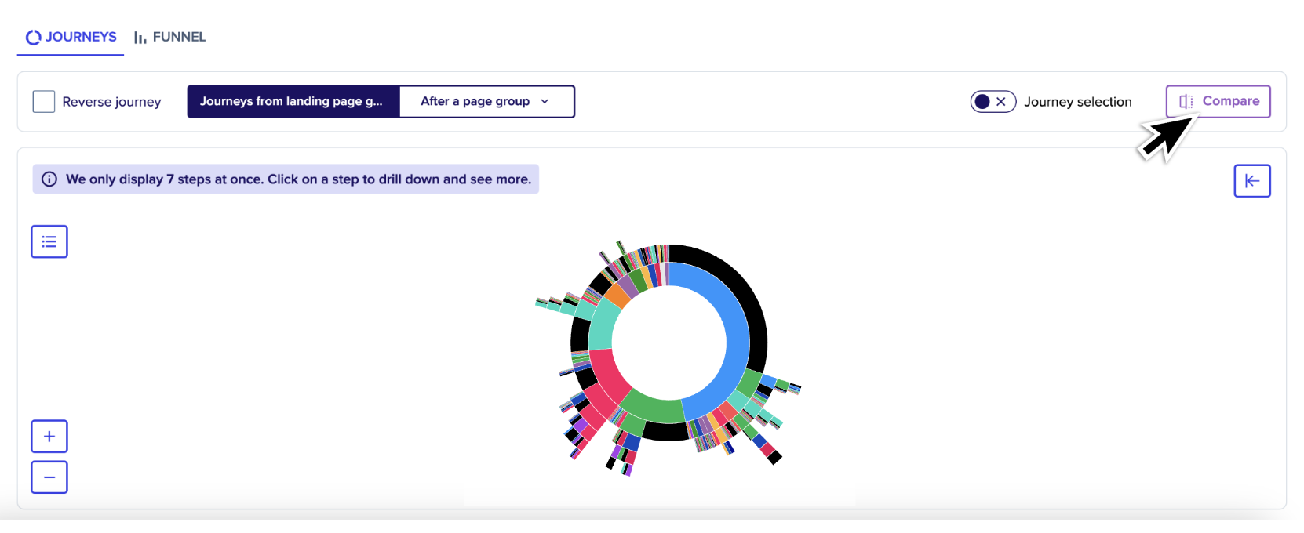Zoom out with the minus button
Viewport: 1304px width, 533px height.
[49, 477]
